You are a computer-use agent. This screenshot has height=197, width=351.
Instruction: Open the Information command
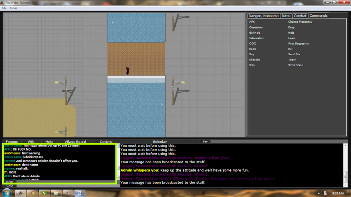pos(257,38)
